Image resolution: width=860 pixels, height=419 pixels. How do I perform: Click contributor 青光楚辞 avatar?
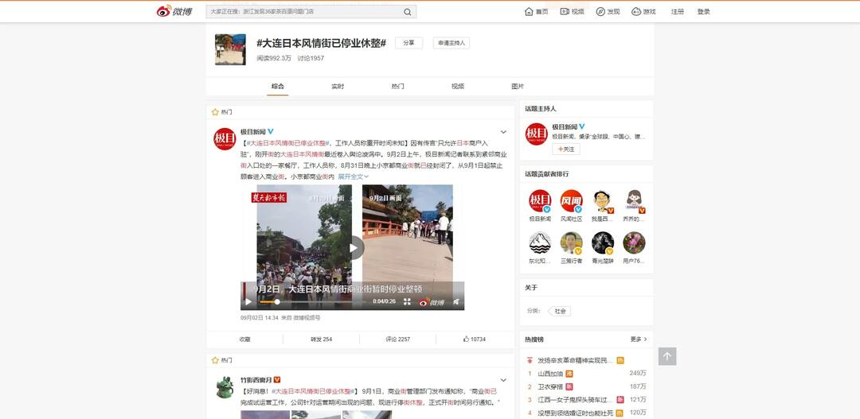[603, 242]
